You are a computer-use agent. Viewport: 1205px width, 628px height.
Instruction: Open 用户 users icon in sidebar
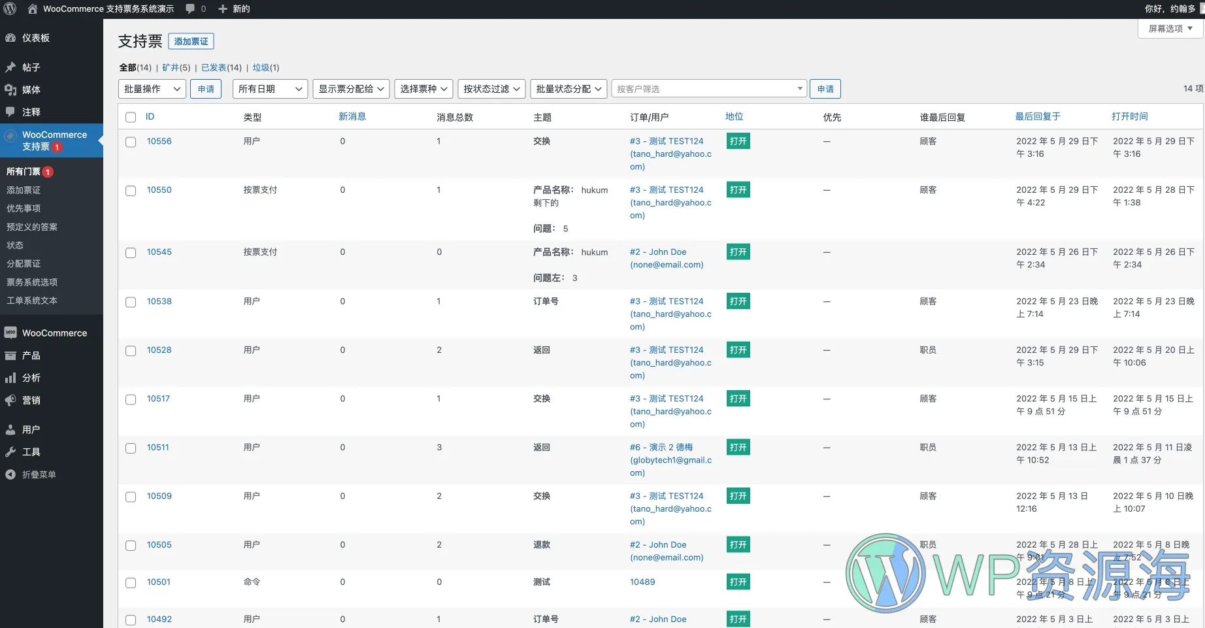[10, 429]
